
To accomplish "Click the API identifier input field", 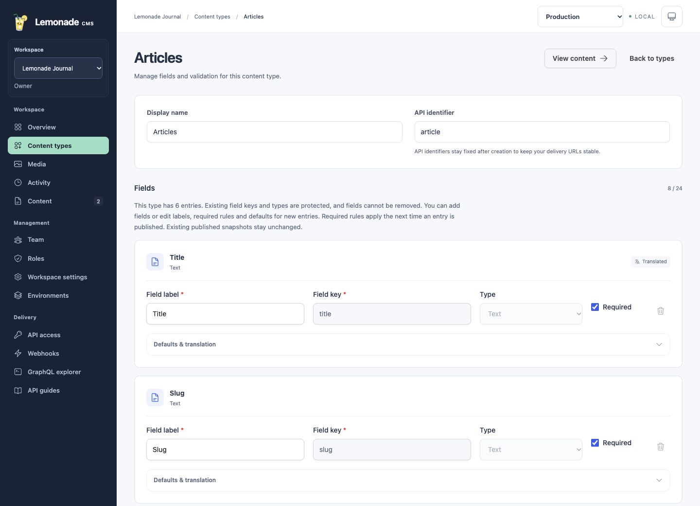I will 542,132.
